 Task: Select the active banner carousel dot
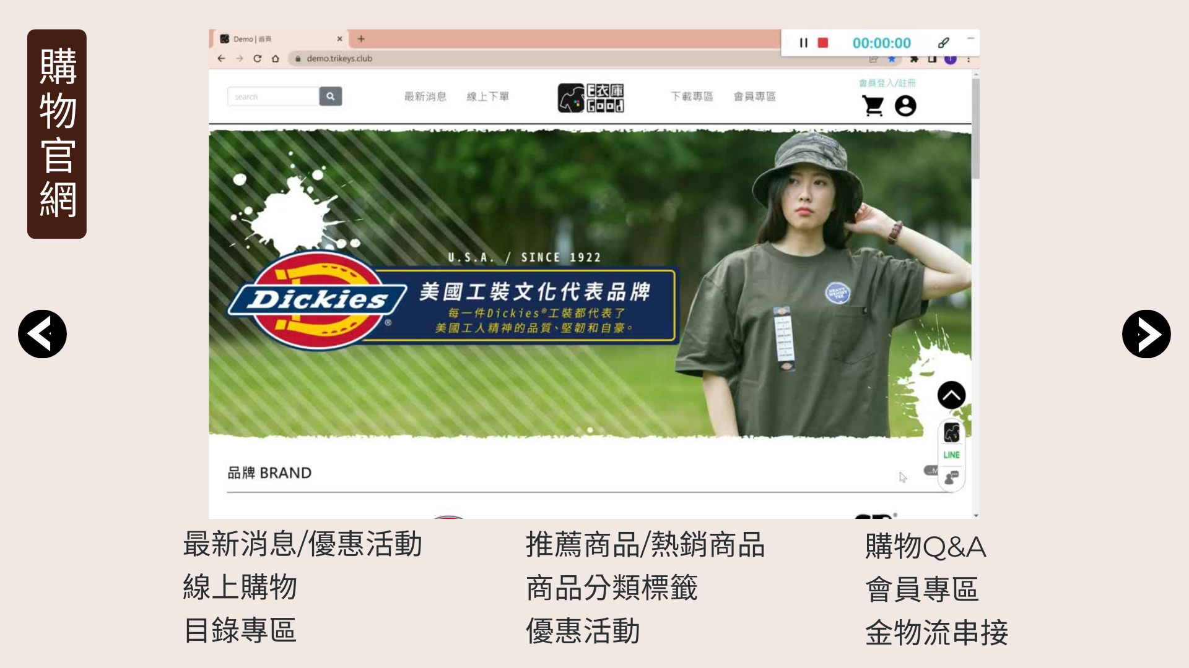590,430
